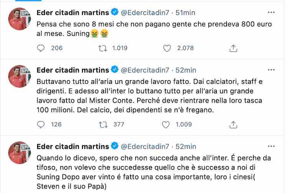The width and height of the screenshot is (288, 193).
Task: Click the verified badge on the first tweet
Action: pyautogui.click(x=115, y=13)
